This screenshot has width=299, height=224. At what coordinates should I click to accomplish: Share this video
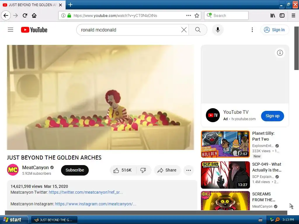pos(167,170)
